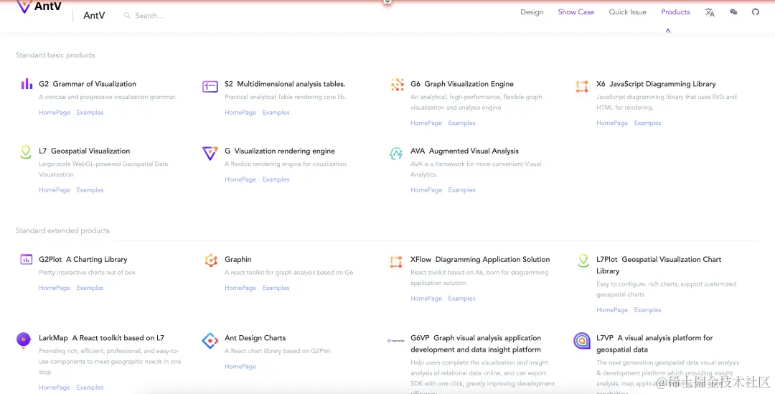
Task: Open L7Plot HomePage link
Action: (x=612, y=310)
